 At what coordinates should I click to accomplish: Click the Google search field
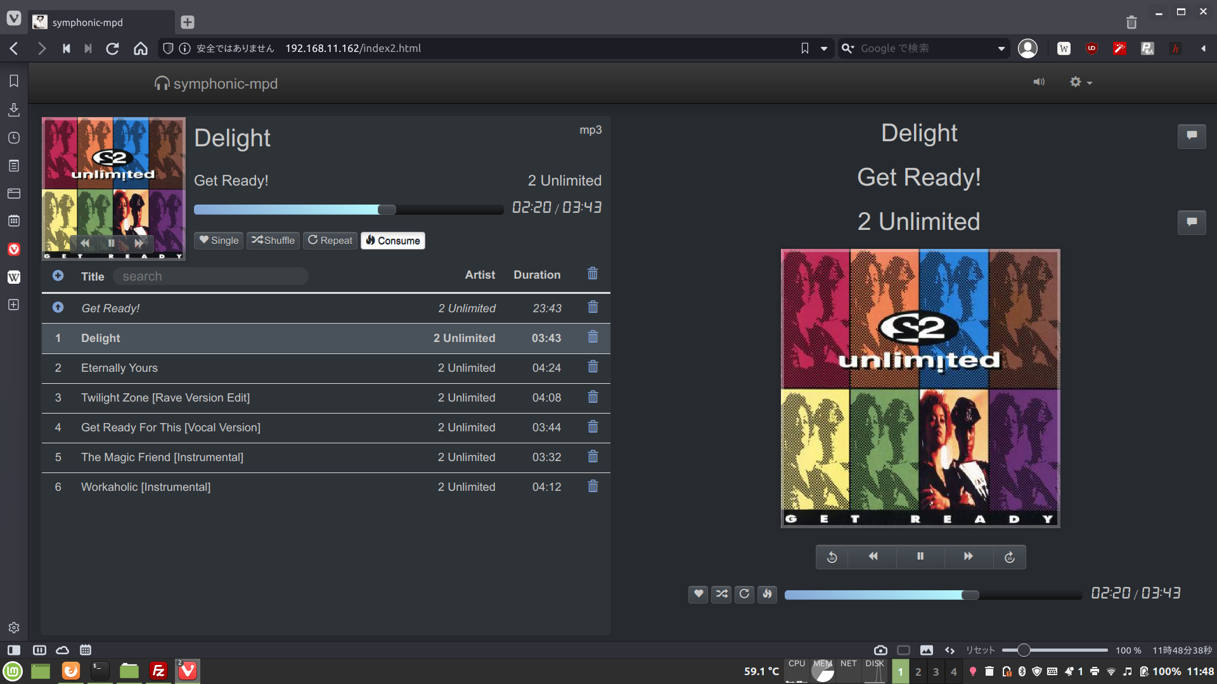click(925, 48)
